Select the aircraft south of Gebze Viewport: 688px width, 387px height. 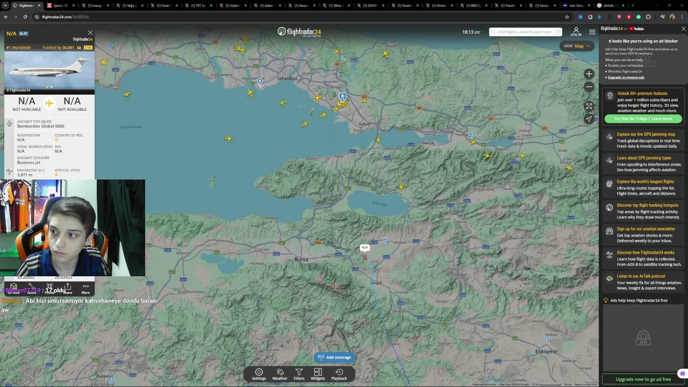pos(378,140)
